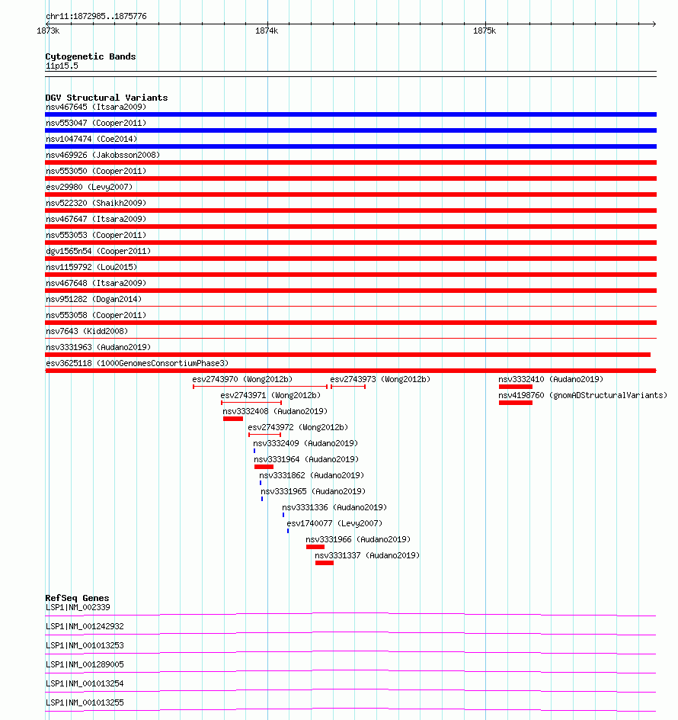The height and width of the screenshot is (720, 678).
Task: Select nsv3331336 (Audano2019) label
Action: [x=334, y=508]
